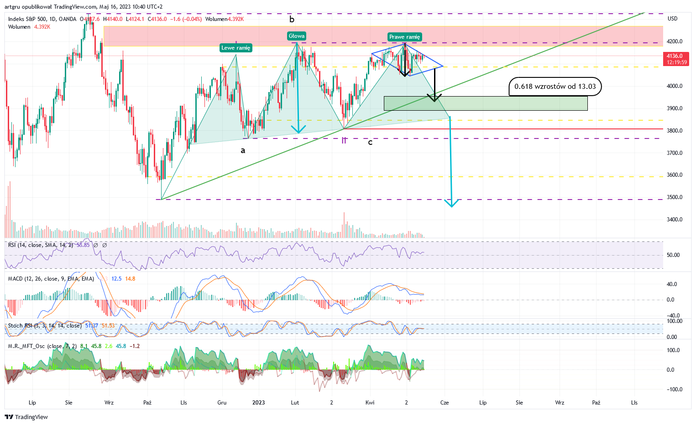Click the 'artgru opublikował TradingView.com' header text
Image resolution: width=696 pixels, height=425 pixels.
pos(51,7)
